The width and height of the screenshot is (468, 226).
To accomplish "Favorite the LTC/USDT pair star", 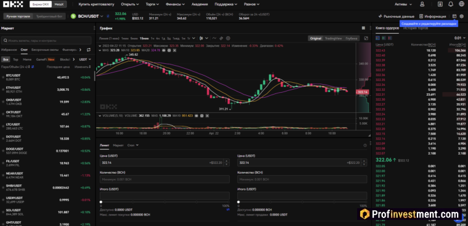I will [3, 127].
